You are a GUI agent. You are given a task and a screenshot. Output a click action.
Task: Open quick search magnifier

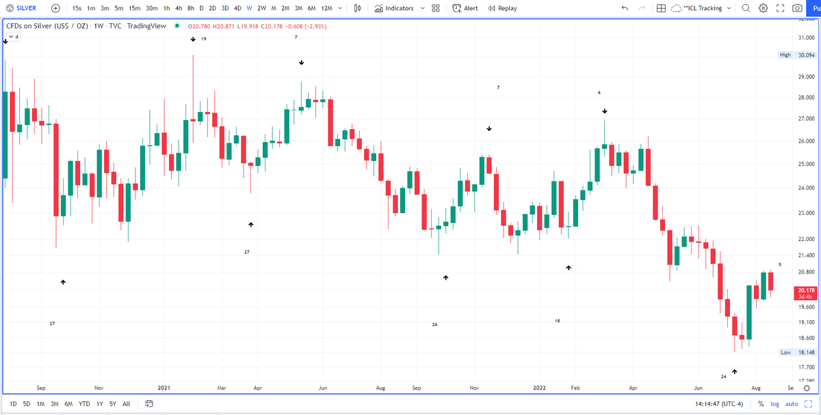tap(746, 8)
